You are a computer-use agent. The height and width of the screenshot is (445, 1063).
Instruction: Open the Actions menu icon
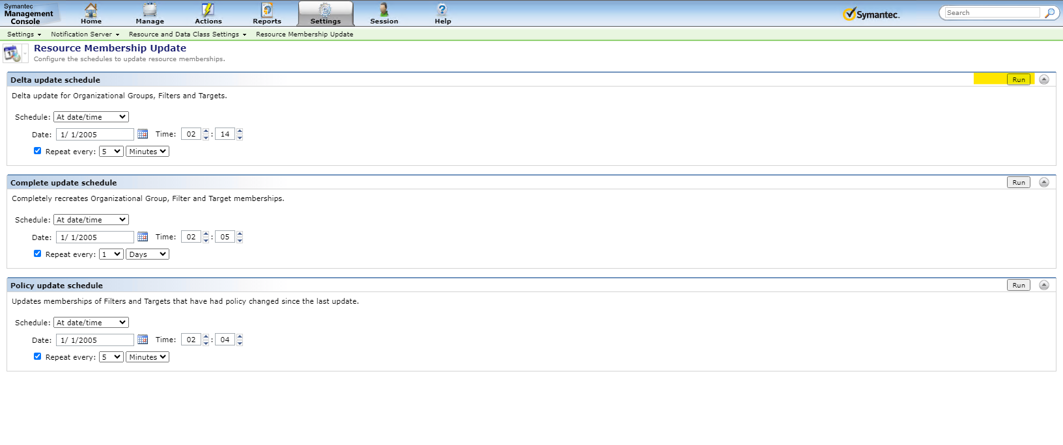coord(208,10)
